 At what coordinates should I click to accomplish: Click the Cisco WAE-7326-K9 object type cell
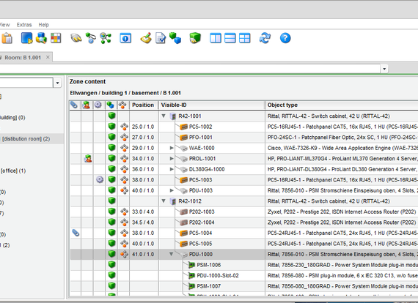(342, 148)
